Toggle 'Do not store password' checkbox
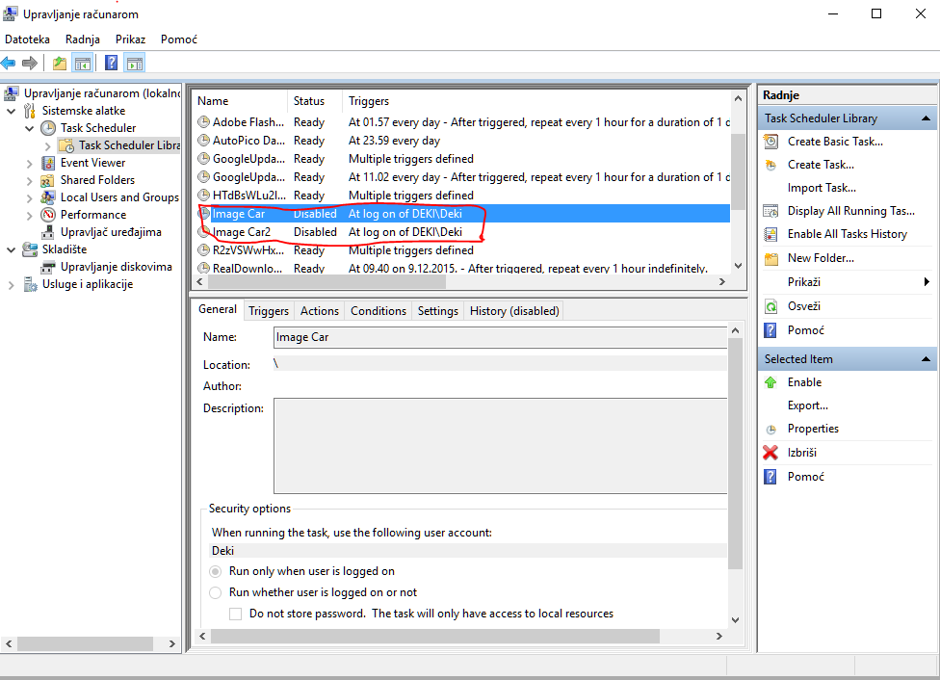This screenshot has width=940, height=680. point(235,614)
